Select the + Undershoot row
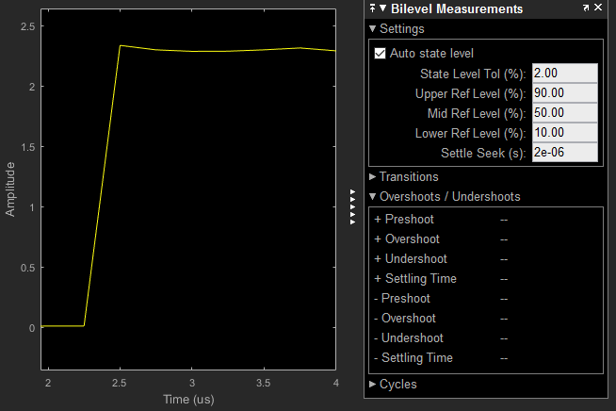 (486, 259)
